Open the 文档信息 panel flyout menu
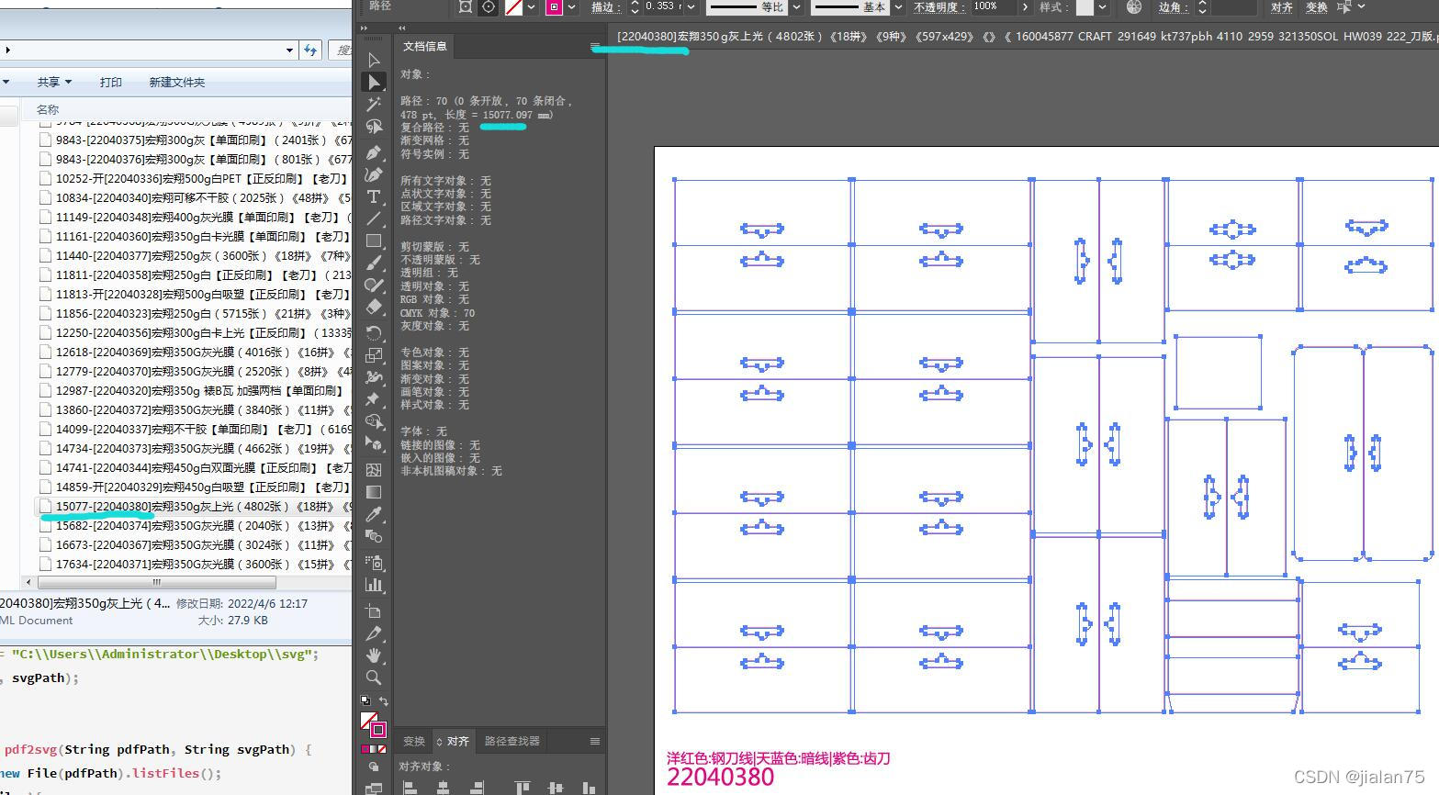This screenshot has width=1439, height=795. coord(595,46)
